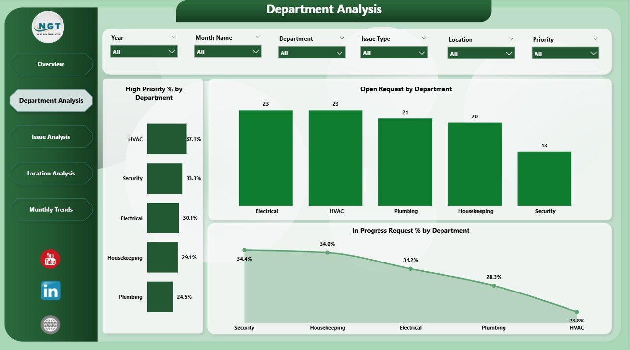Select the Department Analysis tab
The image size is (630, 350).
[51, 100]
